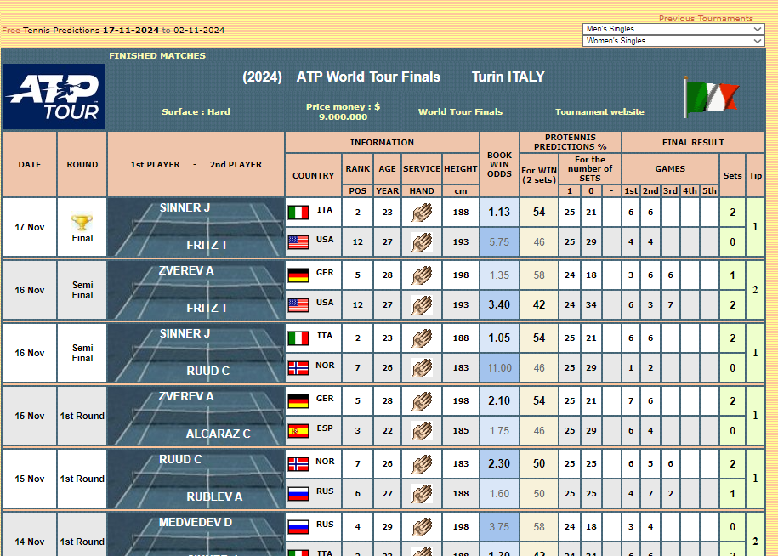This screenshot has height=556, width=778.
Task: Click Italy flag in Sinner final row
Action: coord(298,213)
